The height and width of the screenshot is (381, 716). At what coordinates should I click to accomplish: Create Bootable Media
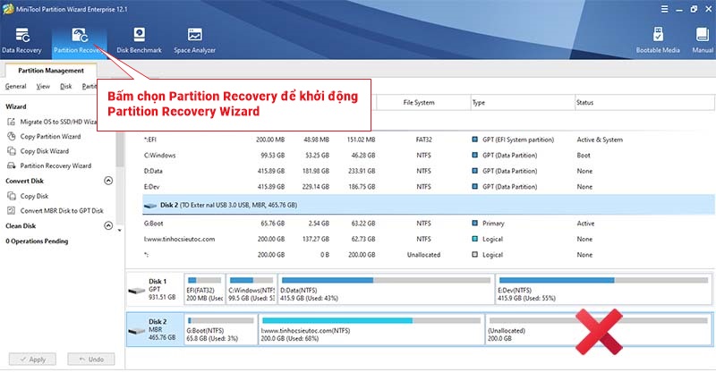point(658,40)
